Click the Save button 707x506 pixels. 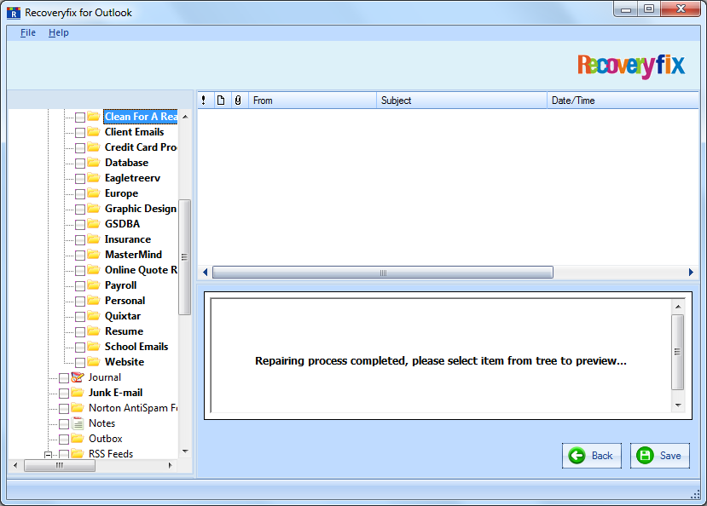(x=659, y=456)
